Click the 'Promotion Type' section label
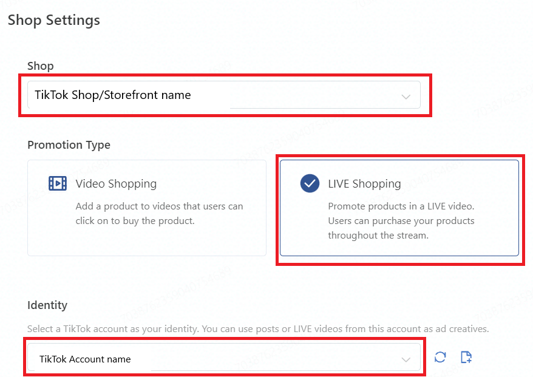The image size is (533, 377). (x=69, y=144)
